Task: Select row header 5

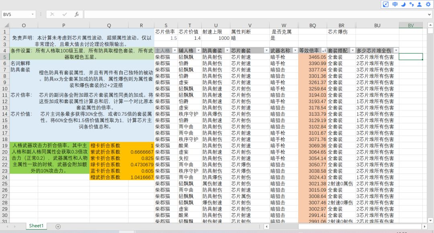Action: [5, 57]
